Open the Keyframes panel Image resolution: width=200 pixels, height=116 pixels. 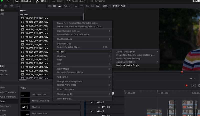pyautogui.click(x=98, y=1)
